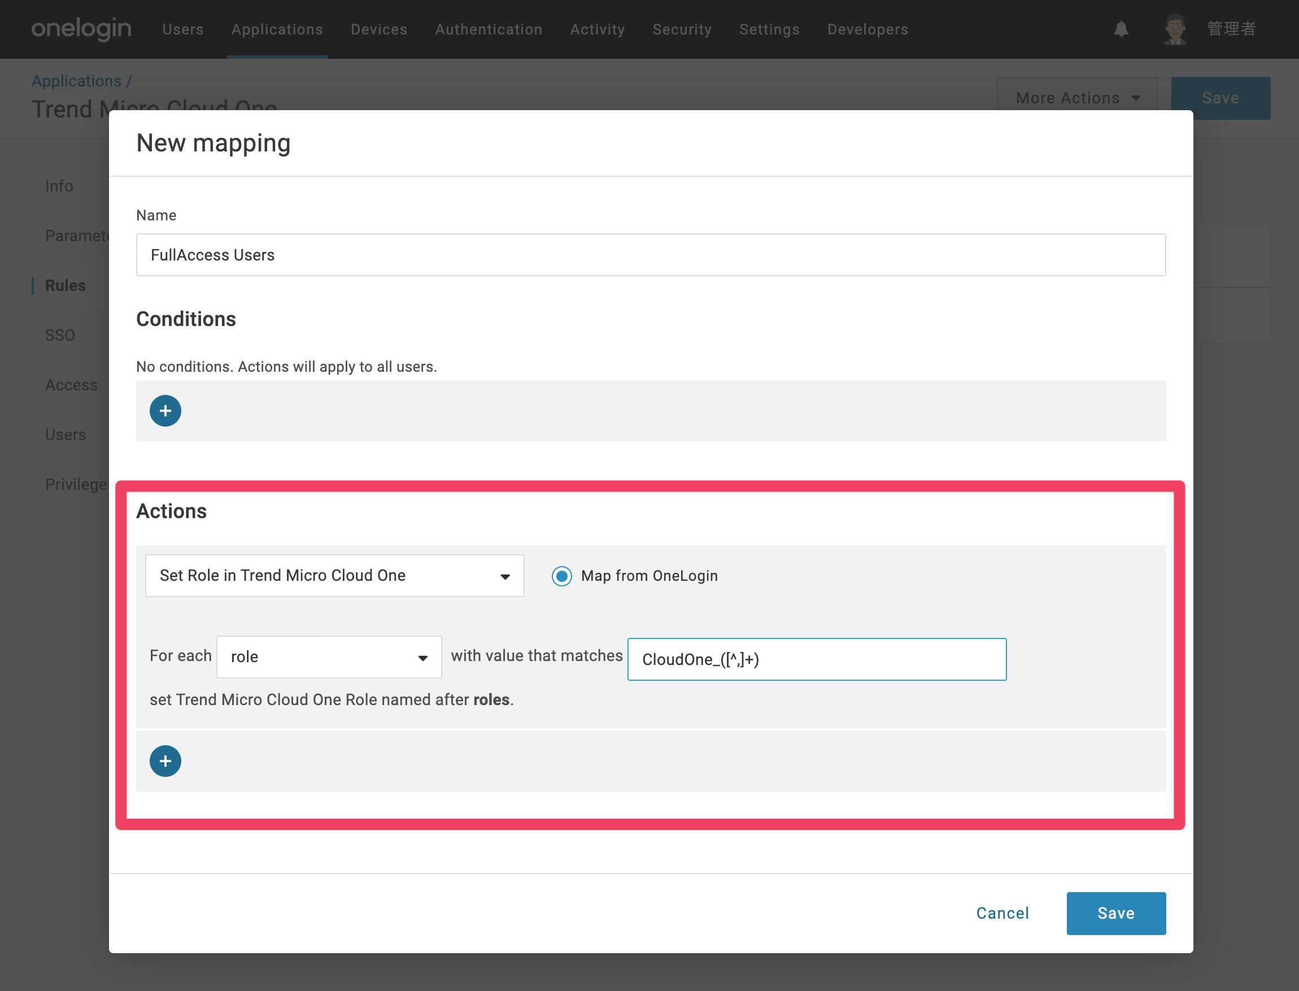The width and height of the screenshot is (1299, 991).
Task: Click the plus icon under Conditions
Action: [165, 411]
